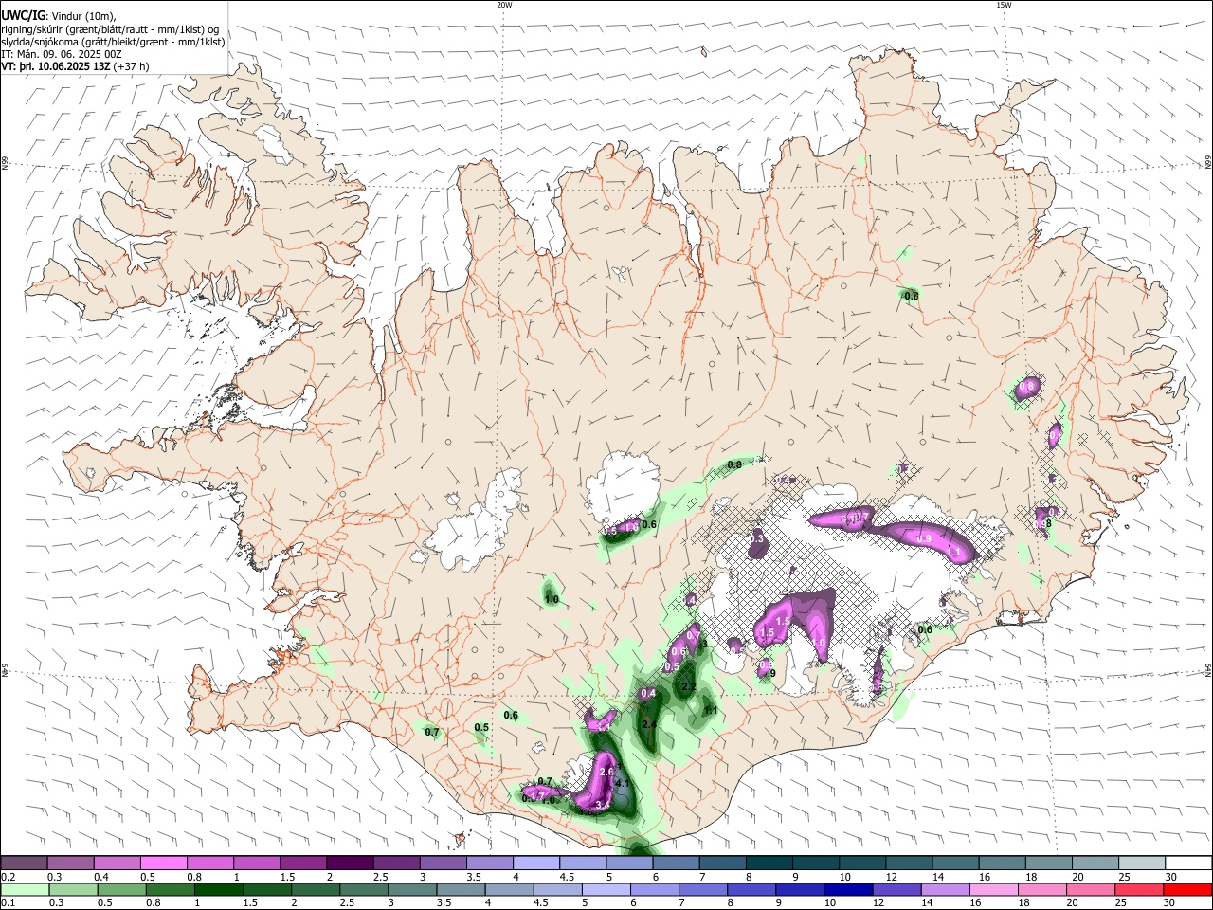
Task: Click the 'IT: Mán. 09. 06. 2025 00Z' line
Action: coord(63,54)
